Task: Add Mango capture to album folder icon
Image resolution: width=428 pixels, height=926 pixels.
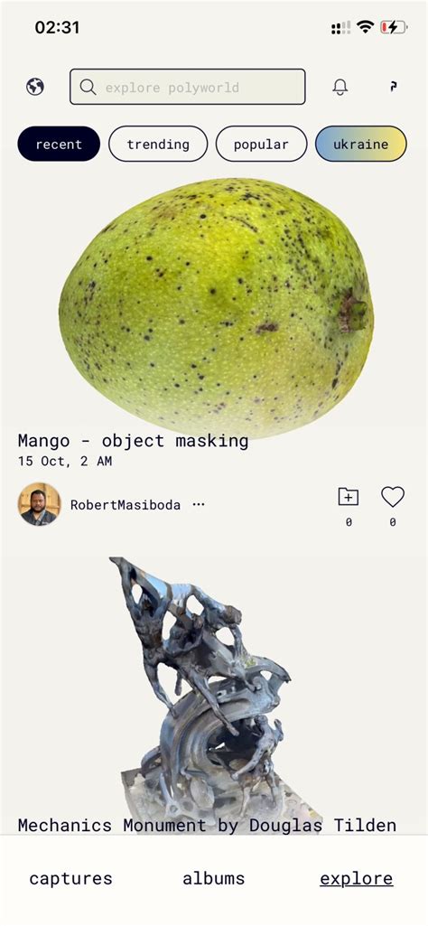Action: point(349,497)
